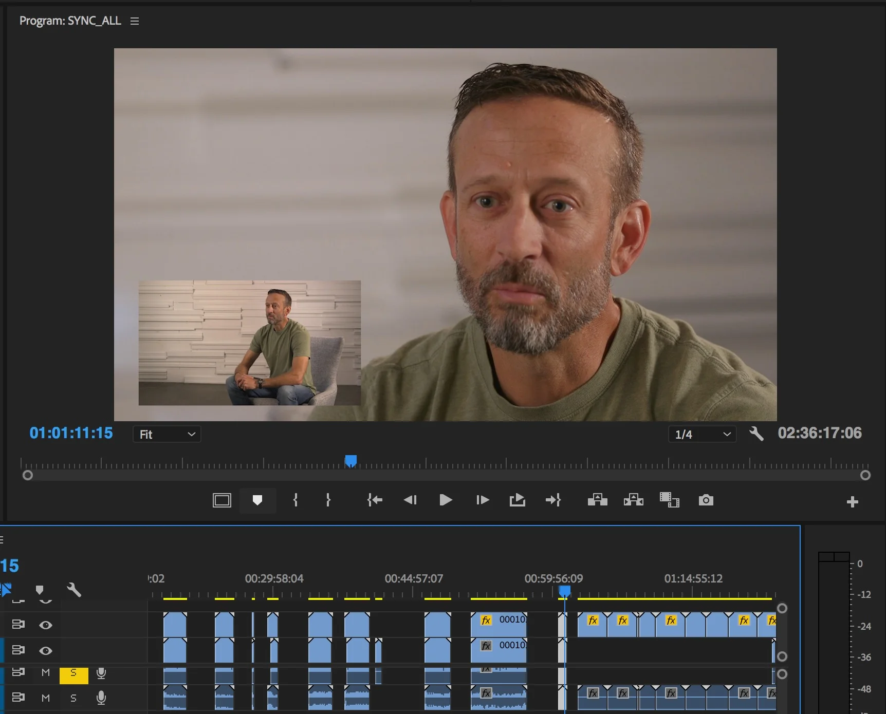This screenshot has height=714, width=886.
Task: Click the left zoom scroll handle
Action: tap(28, 476)
